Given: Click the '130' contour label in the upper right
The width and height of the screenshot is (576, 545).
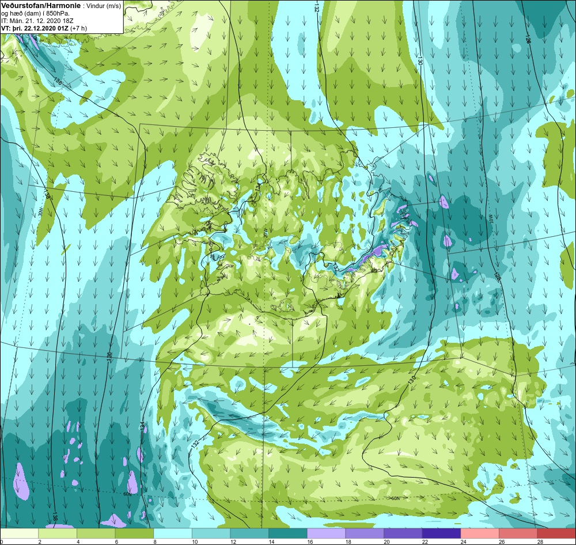Looking at the screenshot, I should 419,60.
